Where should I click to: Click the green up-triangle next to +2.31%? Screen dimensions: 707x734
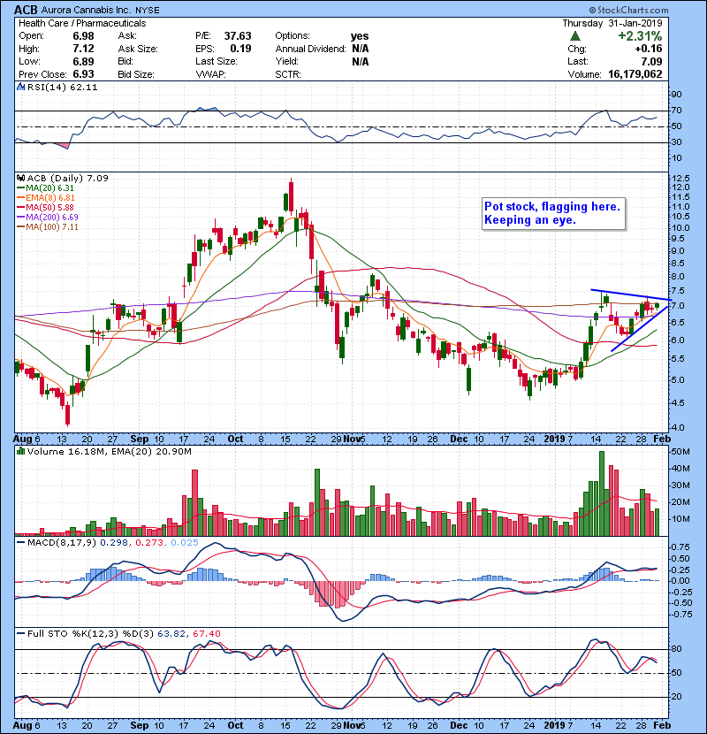pyautogui.click(x=575, y=35)
